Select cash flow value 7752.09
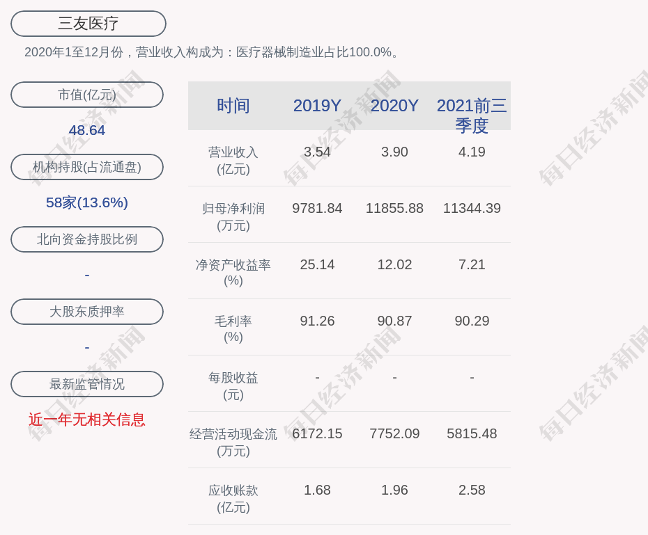The image size is (648, 535). [x=394, y=433]
